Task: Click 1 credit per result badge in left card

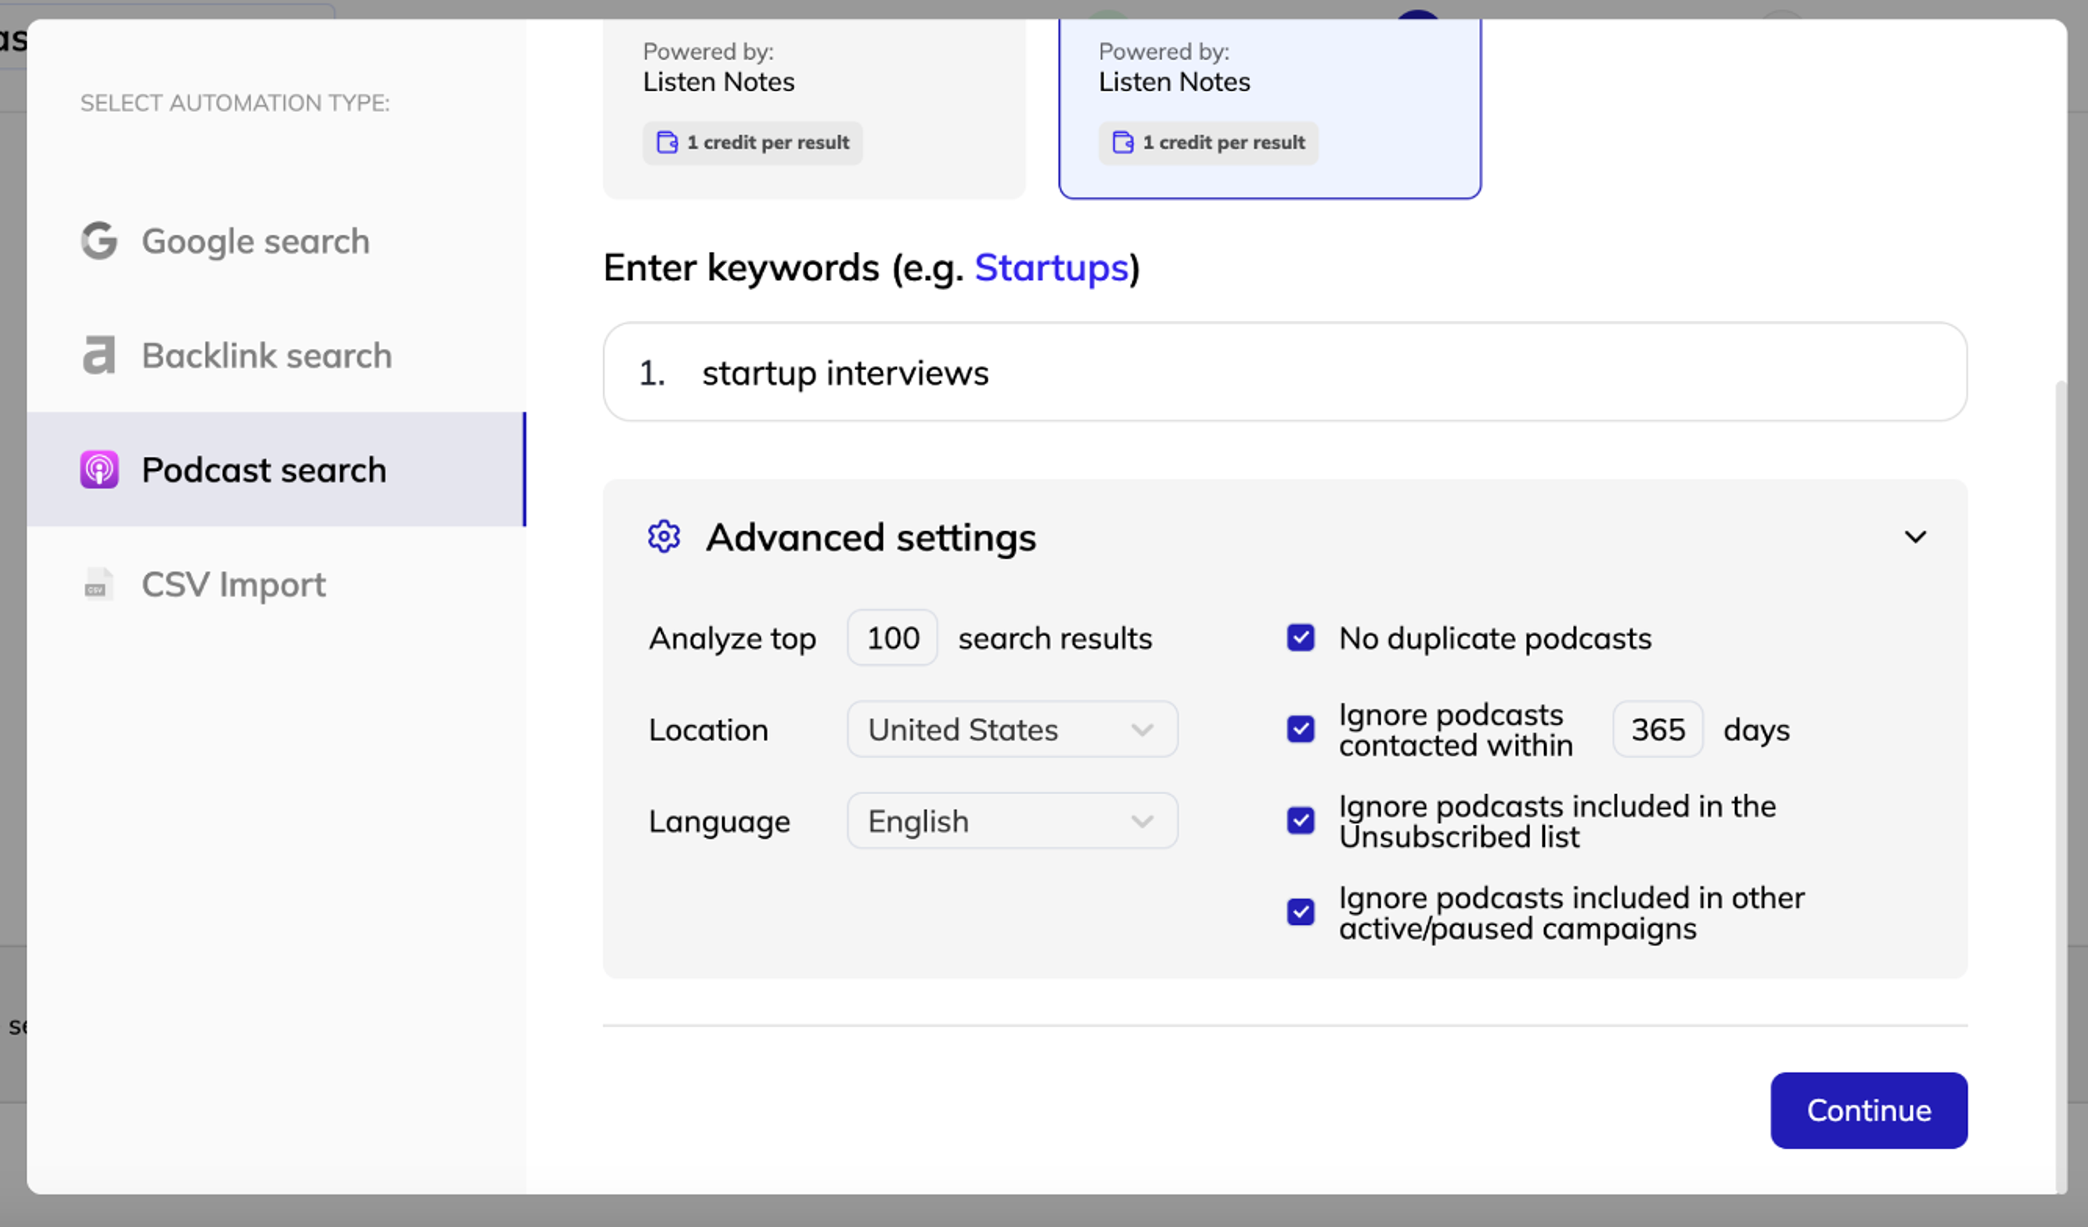Action: coord(753,142)
